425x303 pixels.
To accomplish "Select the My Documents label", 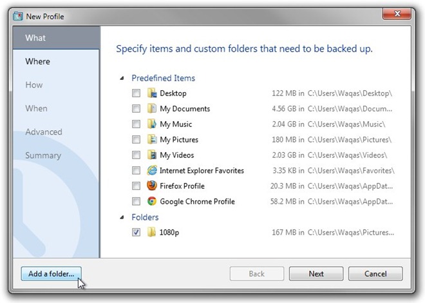I will (x=185, y=109).
